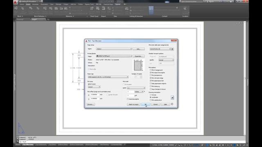Enable Save changes to layout checkbox
Viewport: 262px width, 147px height.
point(151,89)
